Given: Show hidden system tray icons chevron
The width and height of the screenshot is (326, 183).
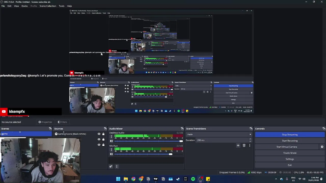Looking at the screenshot, I should (276, 179).
